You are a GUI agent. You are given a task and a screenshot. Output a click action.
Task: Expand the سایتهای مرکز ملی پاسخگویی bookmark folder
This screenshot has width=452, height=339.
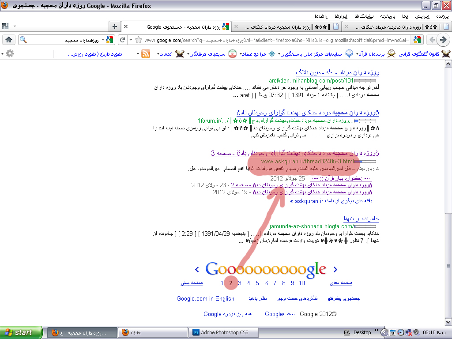point(310,54)
